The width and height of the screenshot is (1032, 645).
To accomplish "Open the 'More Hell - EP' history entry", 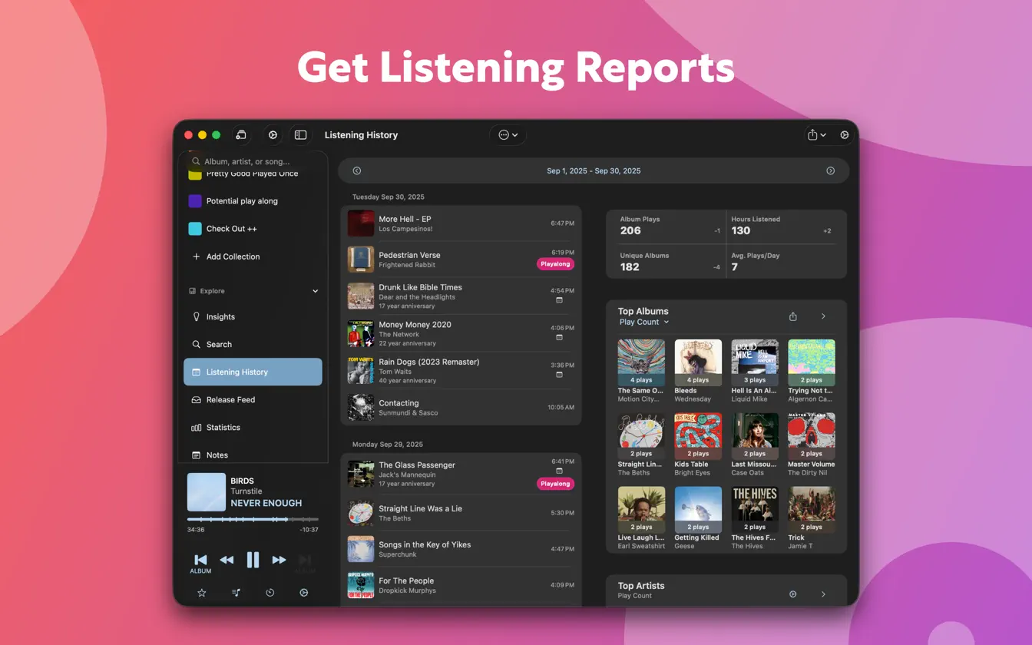I will (461, 223).
